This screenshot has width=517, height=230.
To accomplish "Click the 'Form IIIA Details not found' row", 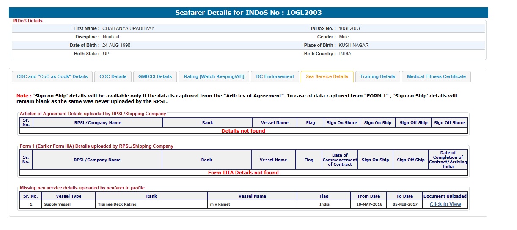I will (243, 173).
